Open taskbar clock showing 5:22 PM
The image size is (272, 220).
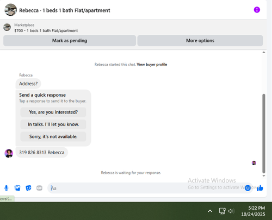coord(253,211)
